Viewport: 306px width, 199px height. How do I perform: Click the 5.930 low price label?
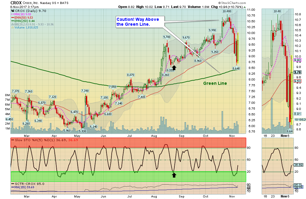[x=83, y=131]
